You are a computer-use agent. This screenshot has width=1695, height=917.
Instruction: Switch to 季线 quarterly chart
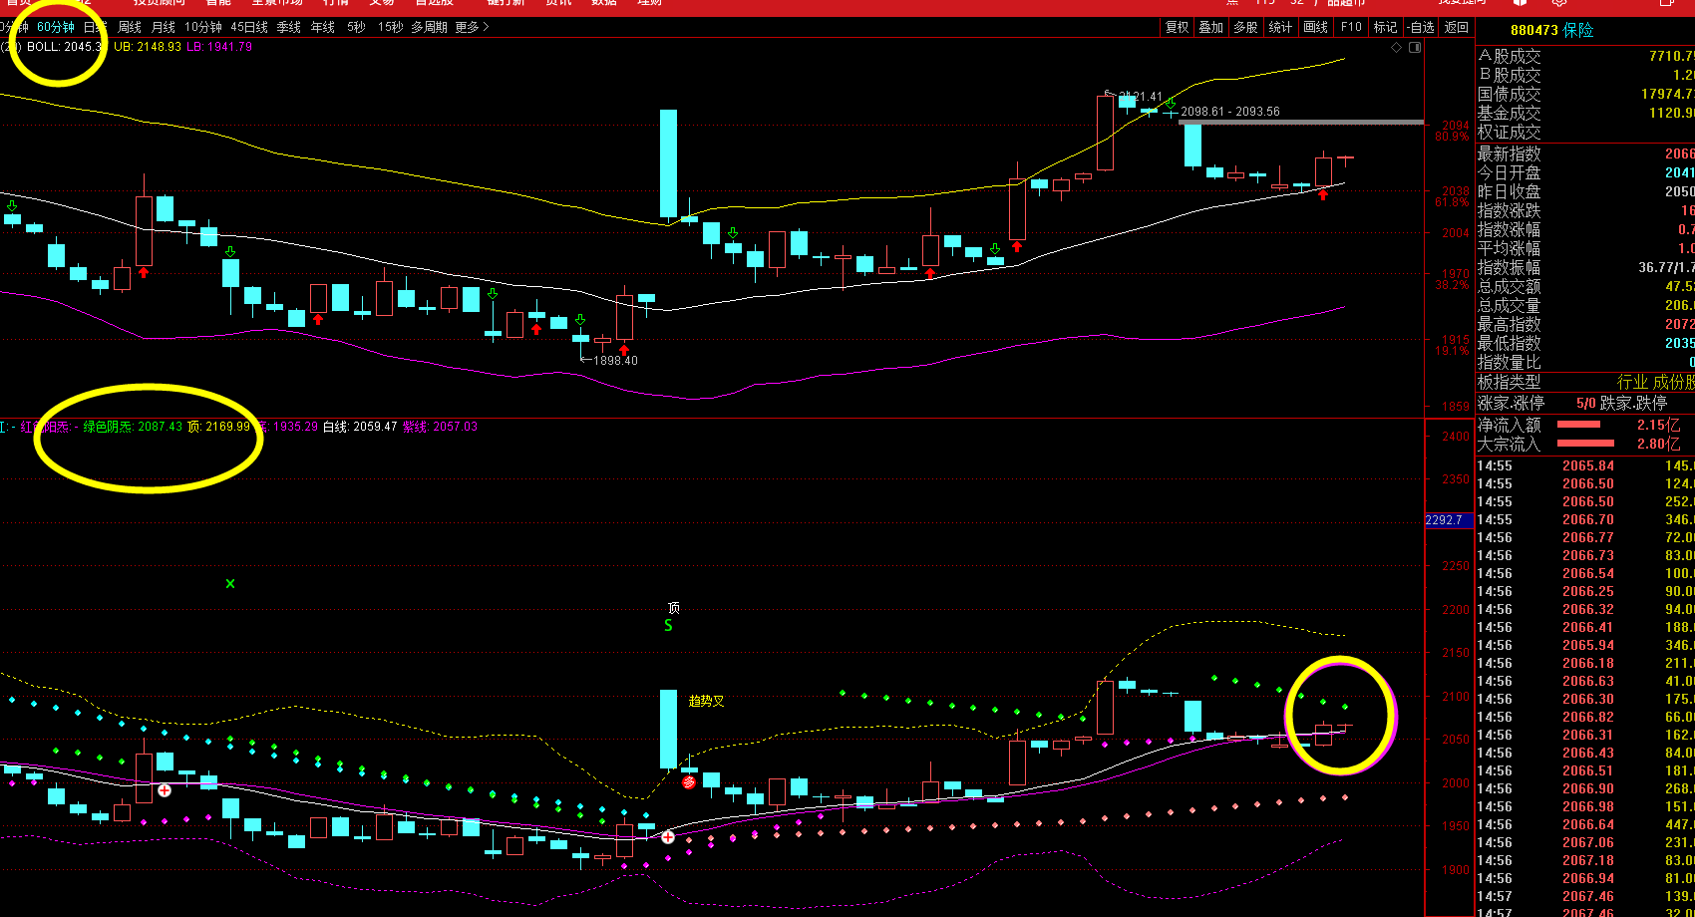289,27
